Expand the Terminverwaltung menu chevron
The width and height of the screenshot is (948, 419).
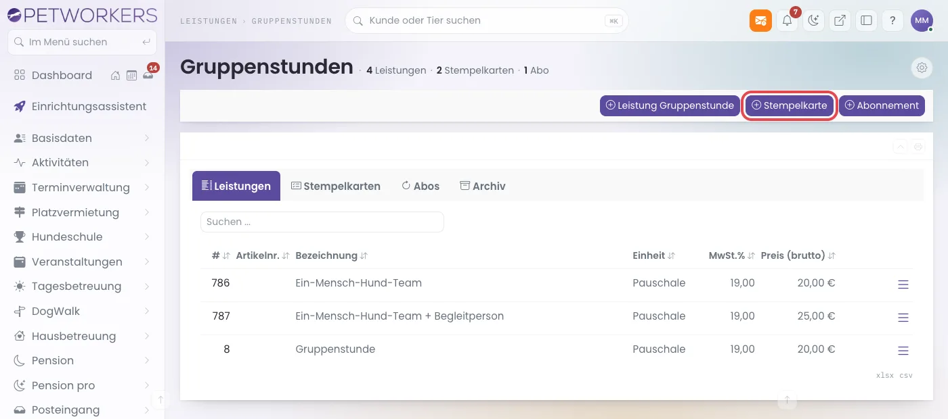[x=147, y=187]
